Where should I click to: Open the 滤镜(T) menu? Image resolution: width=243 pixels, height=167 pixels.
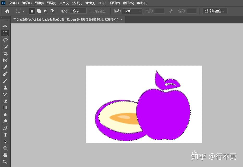tap(90, 3)
